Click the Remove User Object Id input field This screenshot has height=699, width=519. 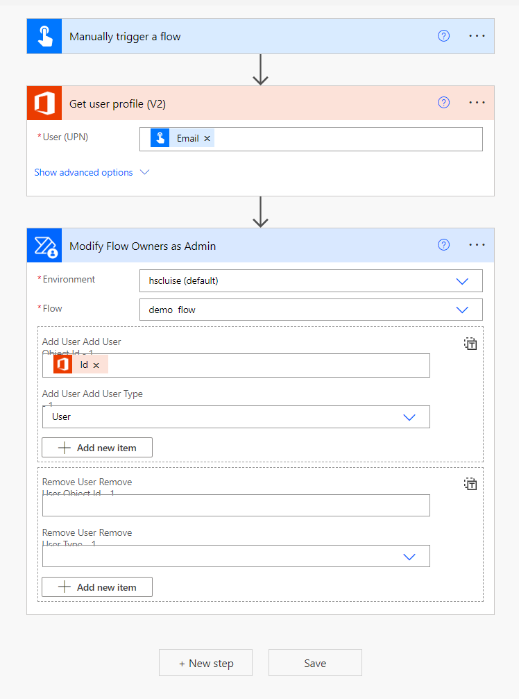pos(236,505)
